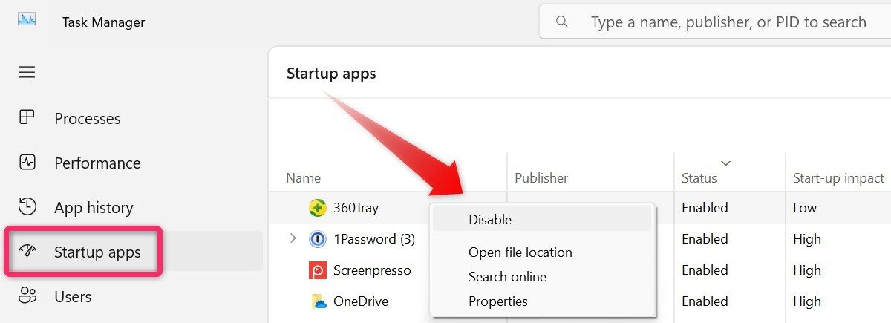Select the 1Password (3) row name
The image size is (891, 323).
point(374,239)
